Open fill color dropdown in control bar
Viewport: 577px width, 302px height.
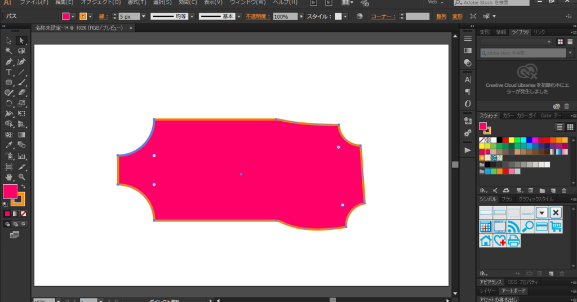[x=73, y=16]
